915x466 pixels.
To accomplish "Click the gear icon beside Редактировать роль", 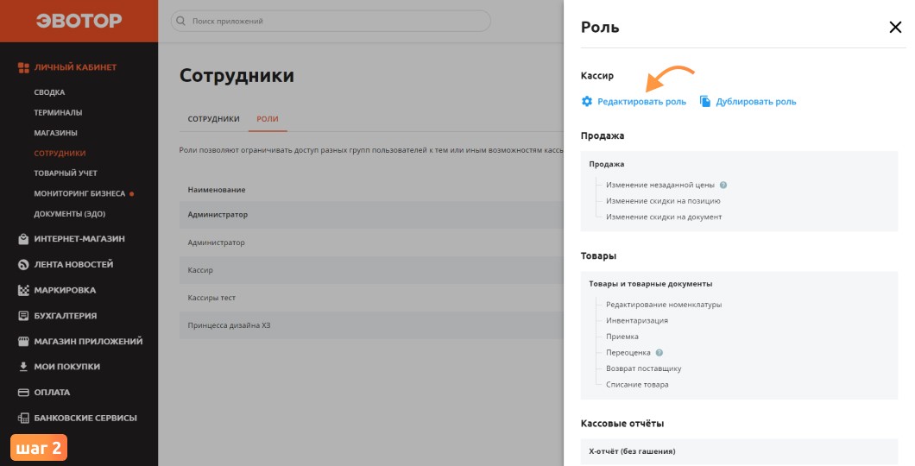I will point(586,102).
